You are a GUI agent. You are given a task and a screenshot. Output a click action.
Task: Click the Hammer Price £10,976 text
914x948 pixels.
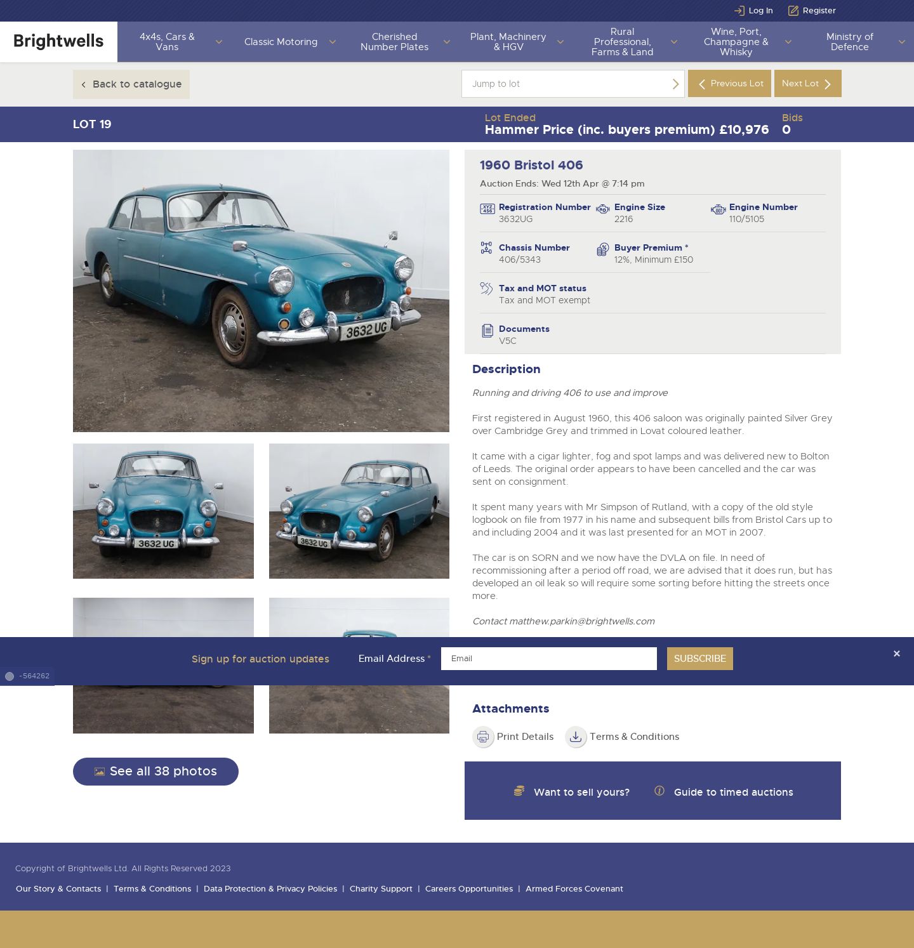[x=626, y=130]
